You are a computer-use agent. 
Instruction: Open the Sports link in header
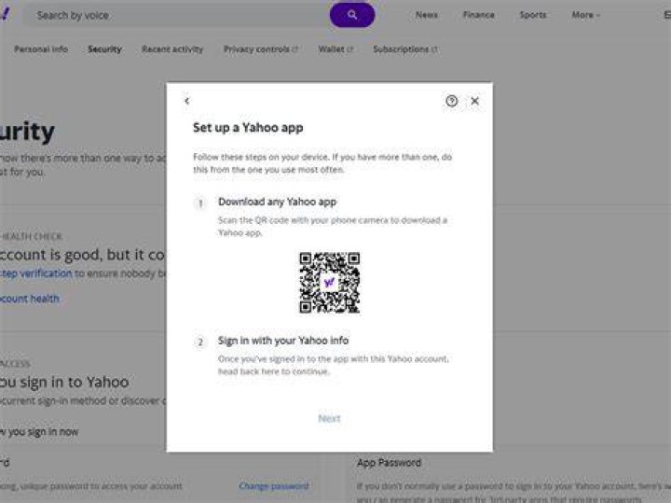(x=533, y=15)
